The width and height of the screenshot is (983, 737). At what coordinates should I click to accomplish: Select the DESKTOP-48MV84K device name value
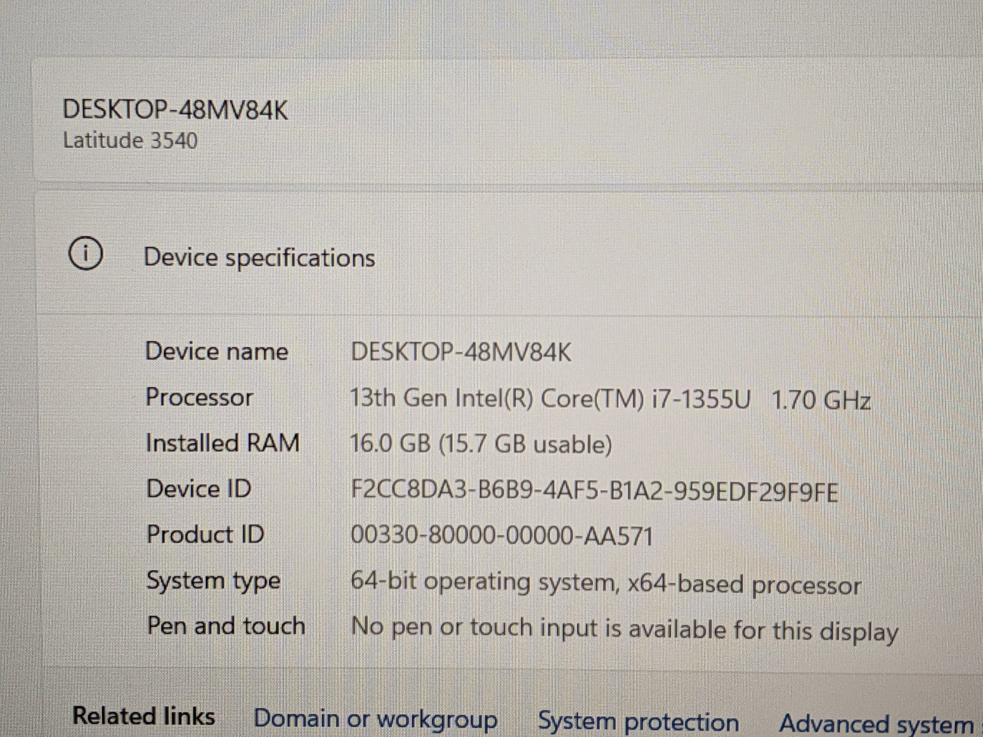[x=461, y=353]
